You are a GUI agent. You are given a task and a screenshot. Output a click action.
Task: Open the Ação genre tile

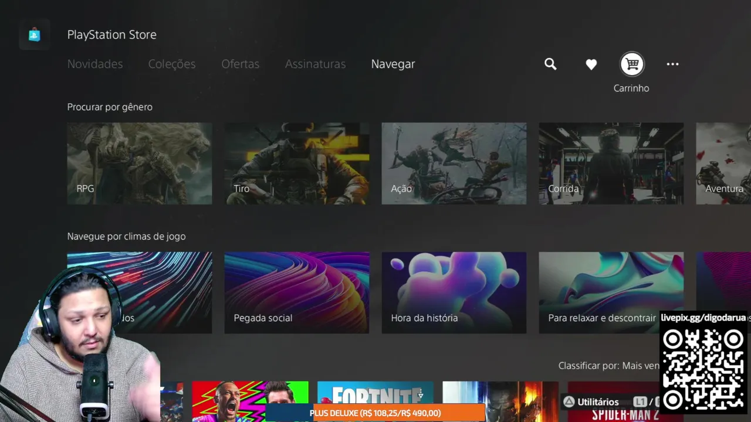point(454,164)
